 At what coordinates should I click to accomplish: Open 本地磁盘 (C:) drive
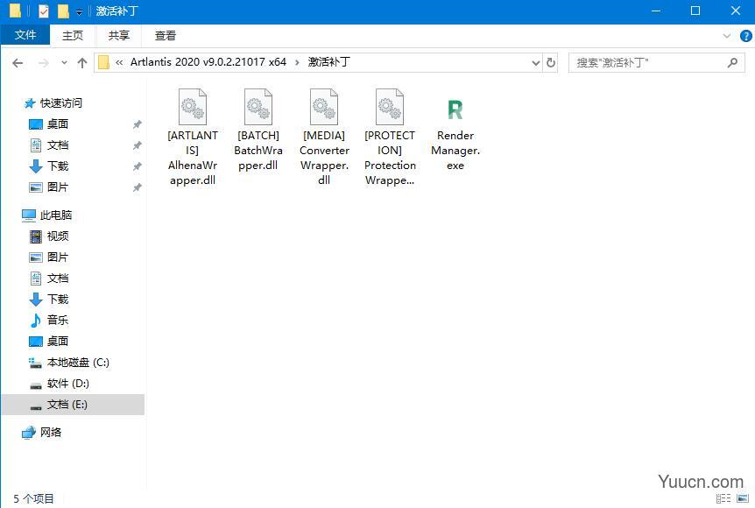click(x=78, y=363)
